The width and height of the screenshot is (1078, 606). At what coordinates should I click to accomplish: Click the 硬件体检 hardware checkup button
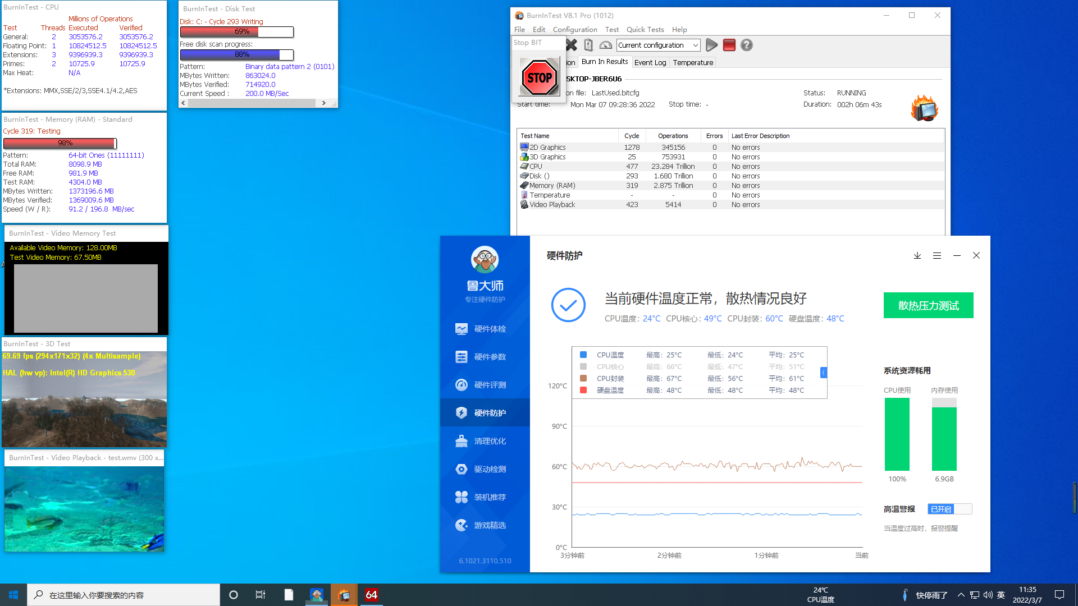coord(484,328)
